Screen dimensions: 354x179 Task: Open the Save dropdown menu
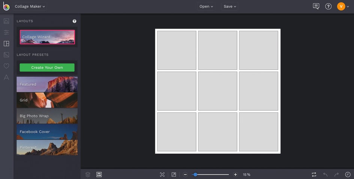click(x=230, y=6)
